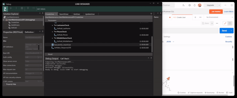This screenshot has width=237, height=98.
Task: Collapse the UserMaintenanceAPI tree node
Action: (x=4, y=20)
